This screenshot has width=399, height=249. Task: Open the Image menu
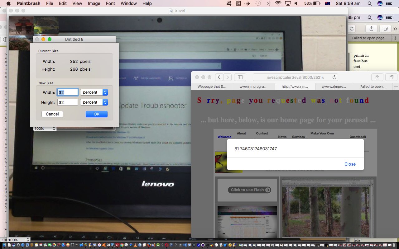click(94, 3)
